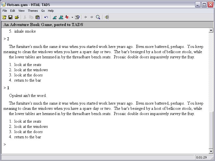Go to previous page arrow
Screen dimensions: 215x161
point(86,17)
